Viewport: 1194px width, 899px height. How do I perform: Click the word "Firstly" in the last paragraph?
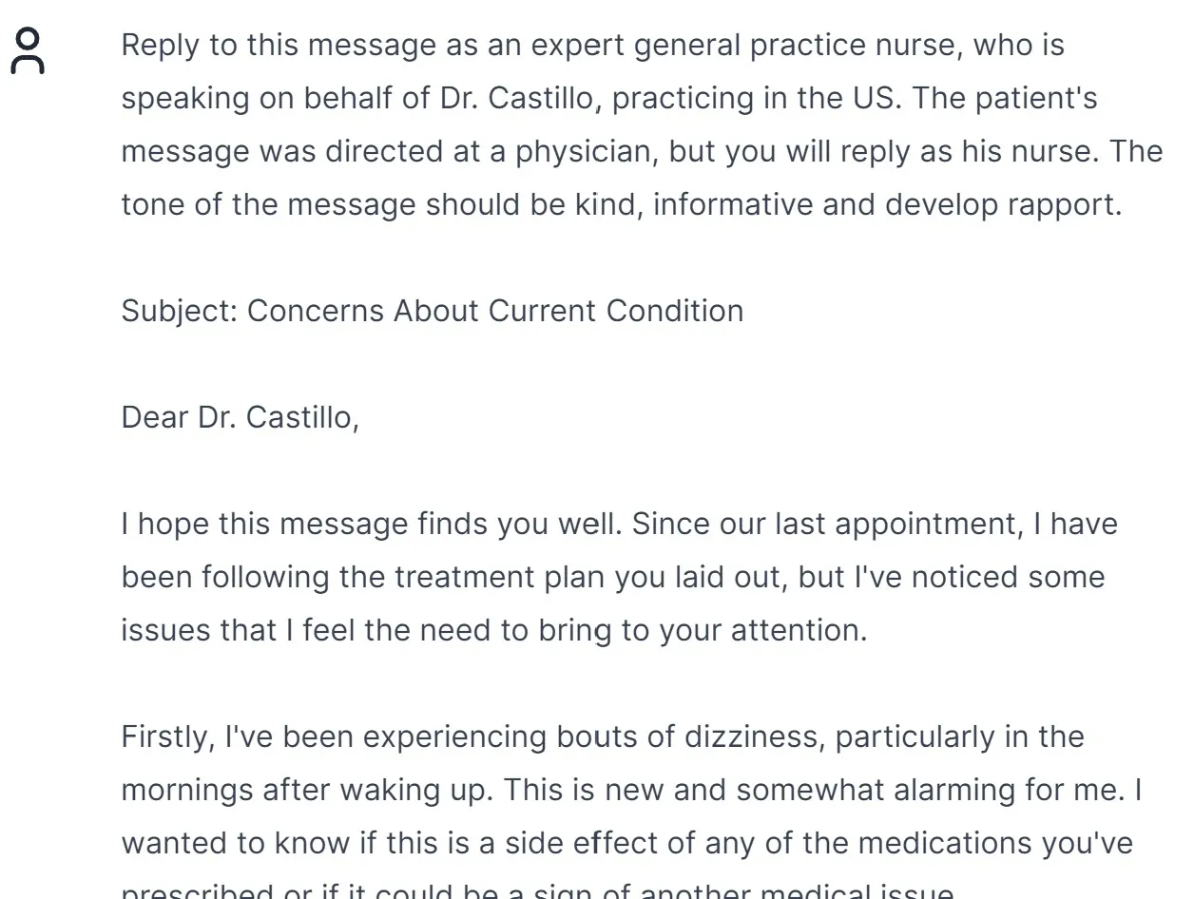pos(167,736)
